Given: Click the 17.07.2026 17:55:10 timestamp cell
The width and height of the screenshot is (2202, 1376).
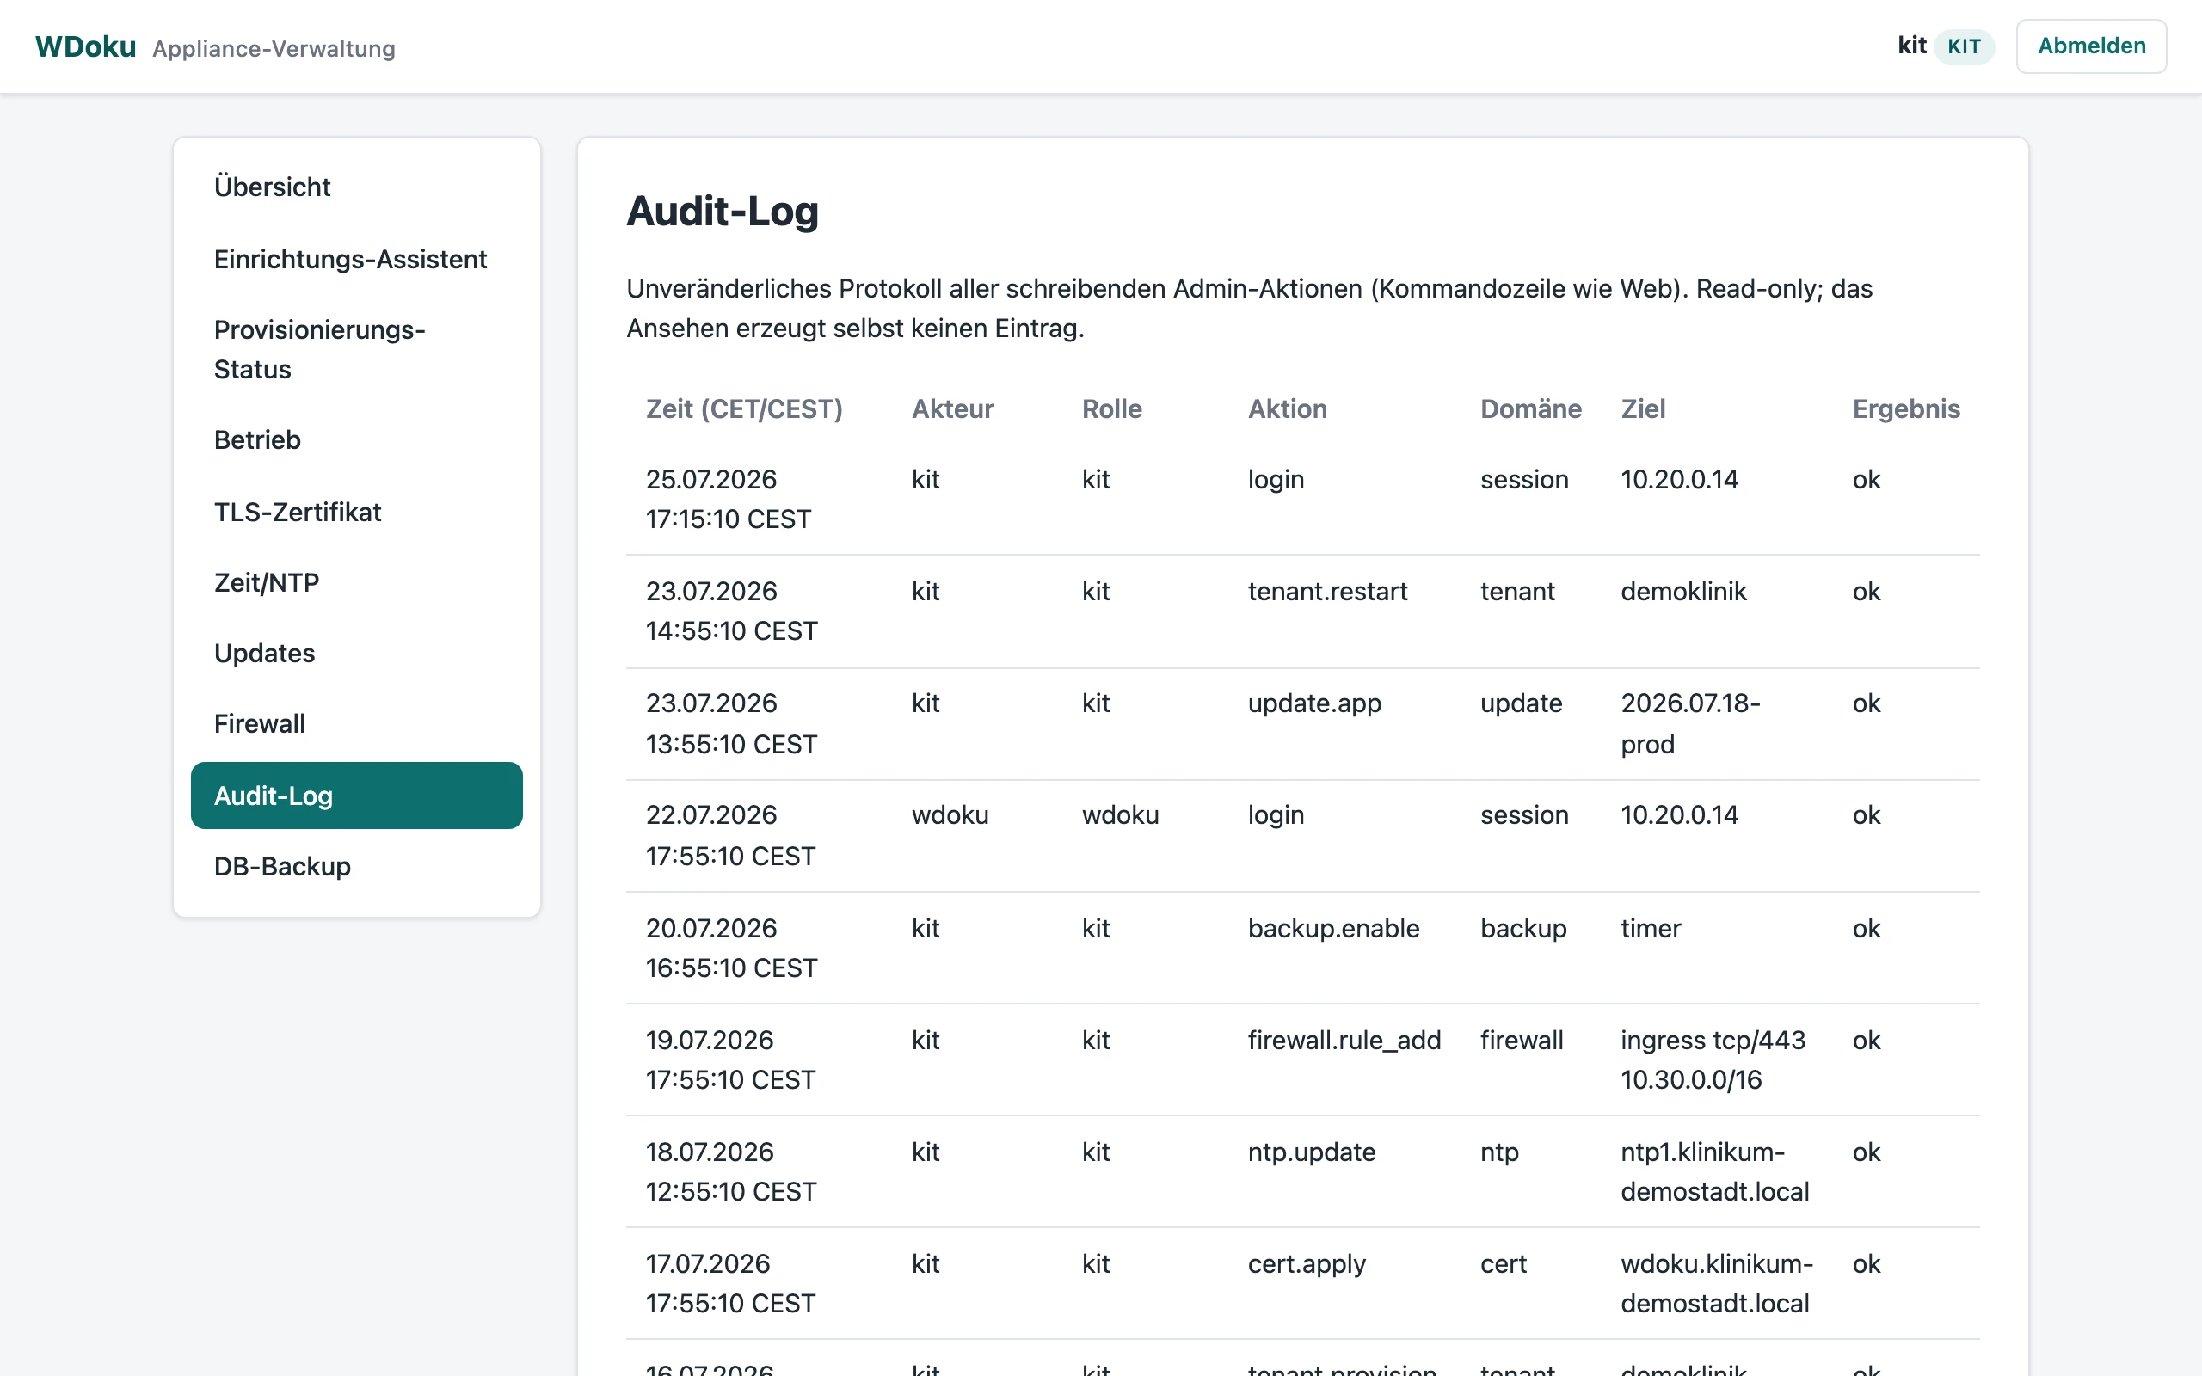Looking at the screenshot, I should [729, 1283].
